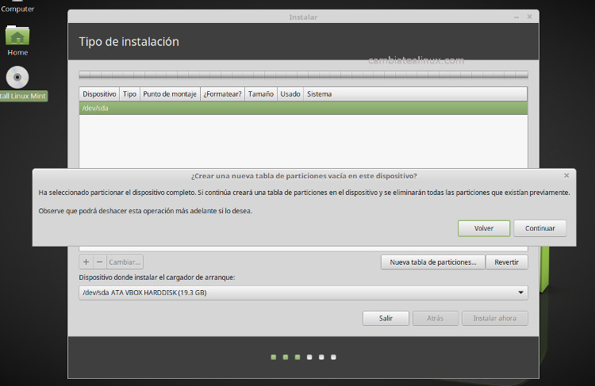Click the Revertir button

coord(506,262)
